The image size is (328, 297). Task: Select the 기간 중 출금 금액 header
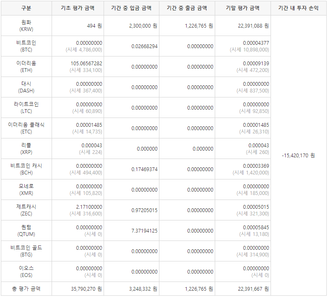[187, 8]
